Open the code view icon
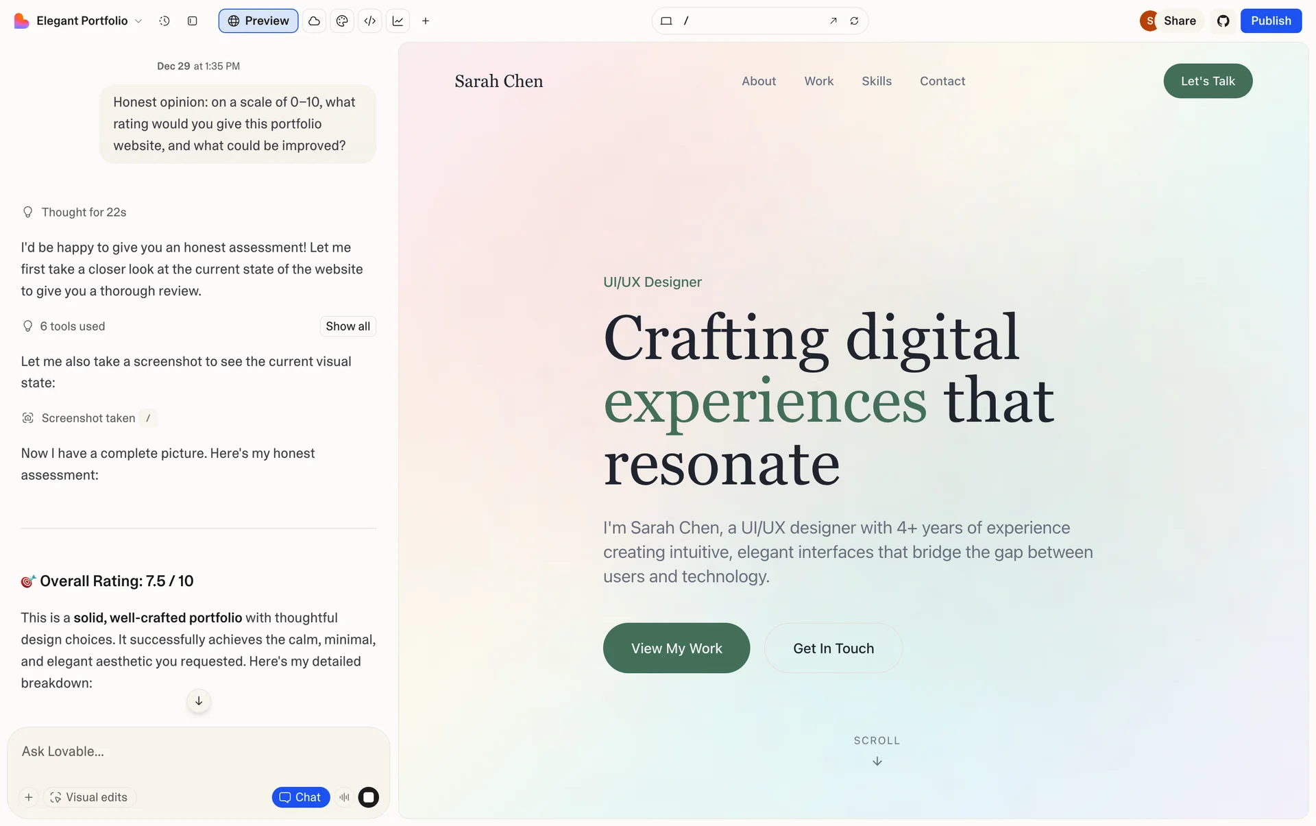Screen dimensions: 1316x826 point(370,21)
